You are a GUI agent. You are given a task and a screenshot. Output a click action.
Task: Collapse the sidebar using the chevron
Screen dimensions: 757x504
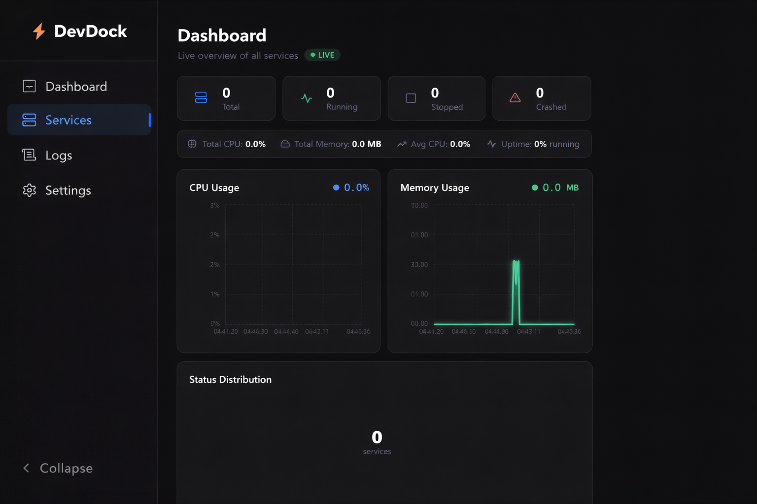(26, 468)
